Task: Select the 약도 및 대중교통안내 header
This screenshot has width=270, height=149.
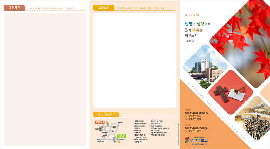Action: tap(106, 115)
